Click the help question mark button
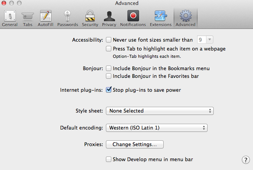Screen dimensions: 253x170 point(246,160)
